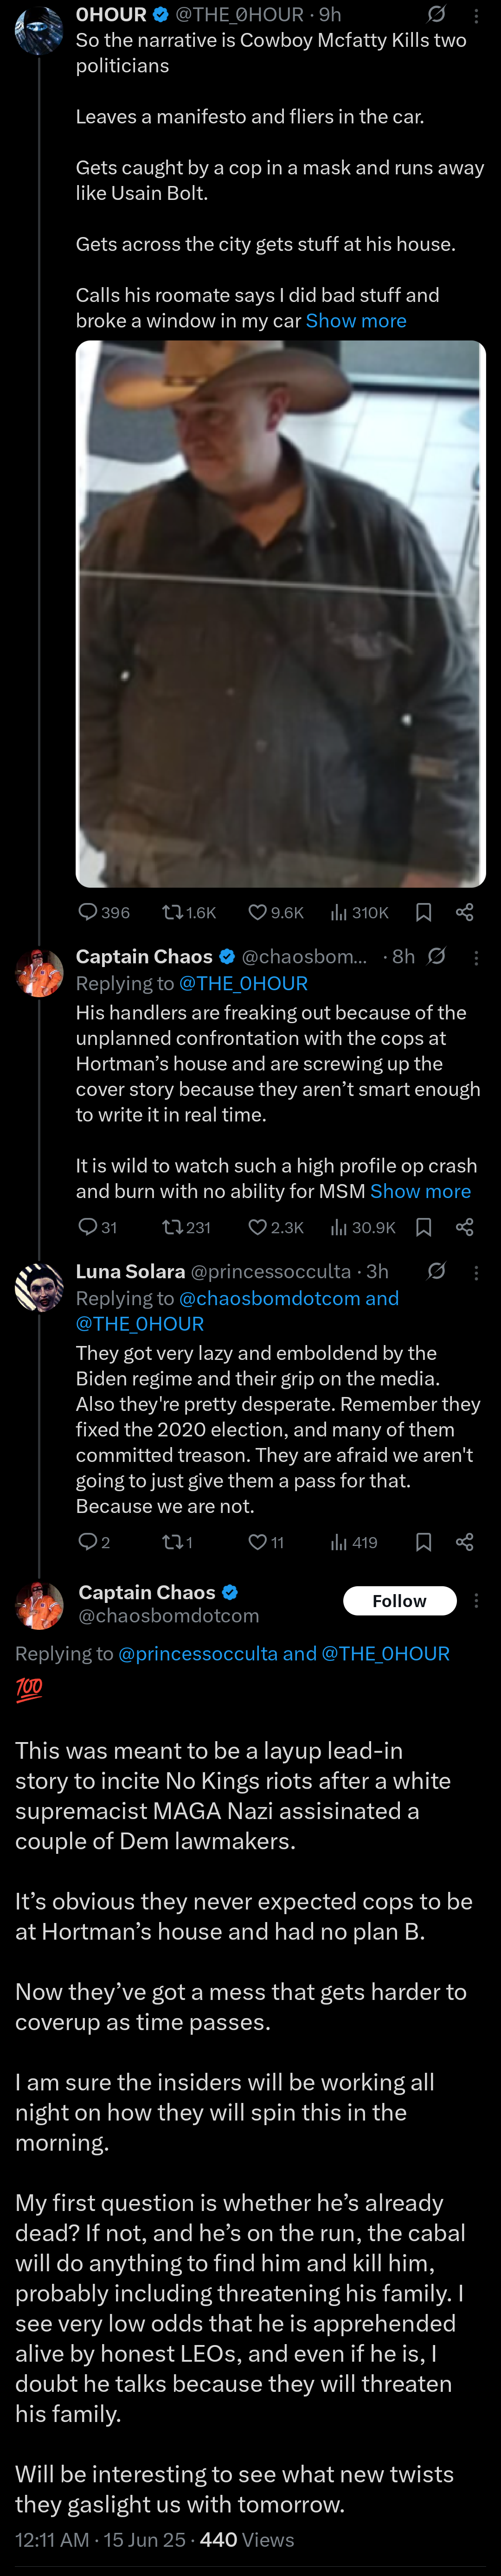Viewport: 501px width, 2576px height.
Task: View analytics of 0HOUR's post 310K views
Action: point(360,912)
